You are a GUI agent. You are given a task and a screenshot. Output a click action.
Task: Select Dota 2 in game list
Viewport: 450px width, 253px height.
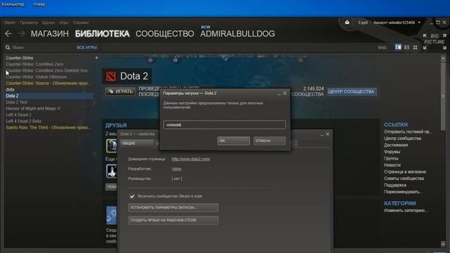click(x=49, y=96)
